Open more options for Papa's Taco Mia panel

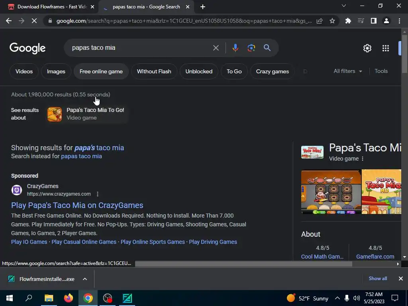coord(363,159)
